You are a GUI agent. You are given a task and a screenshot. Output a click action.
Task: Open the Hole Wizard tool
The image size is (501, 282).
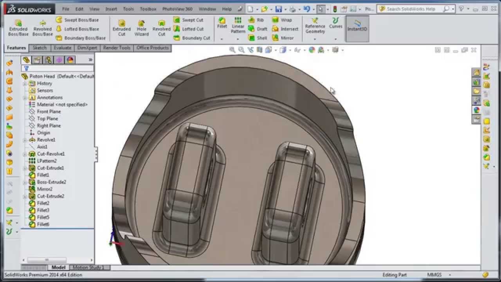point(142,28)
